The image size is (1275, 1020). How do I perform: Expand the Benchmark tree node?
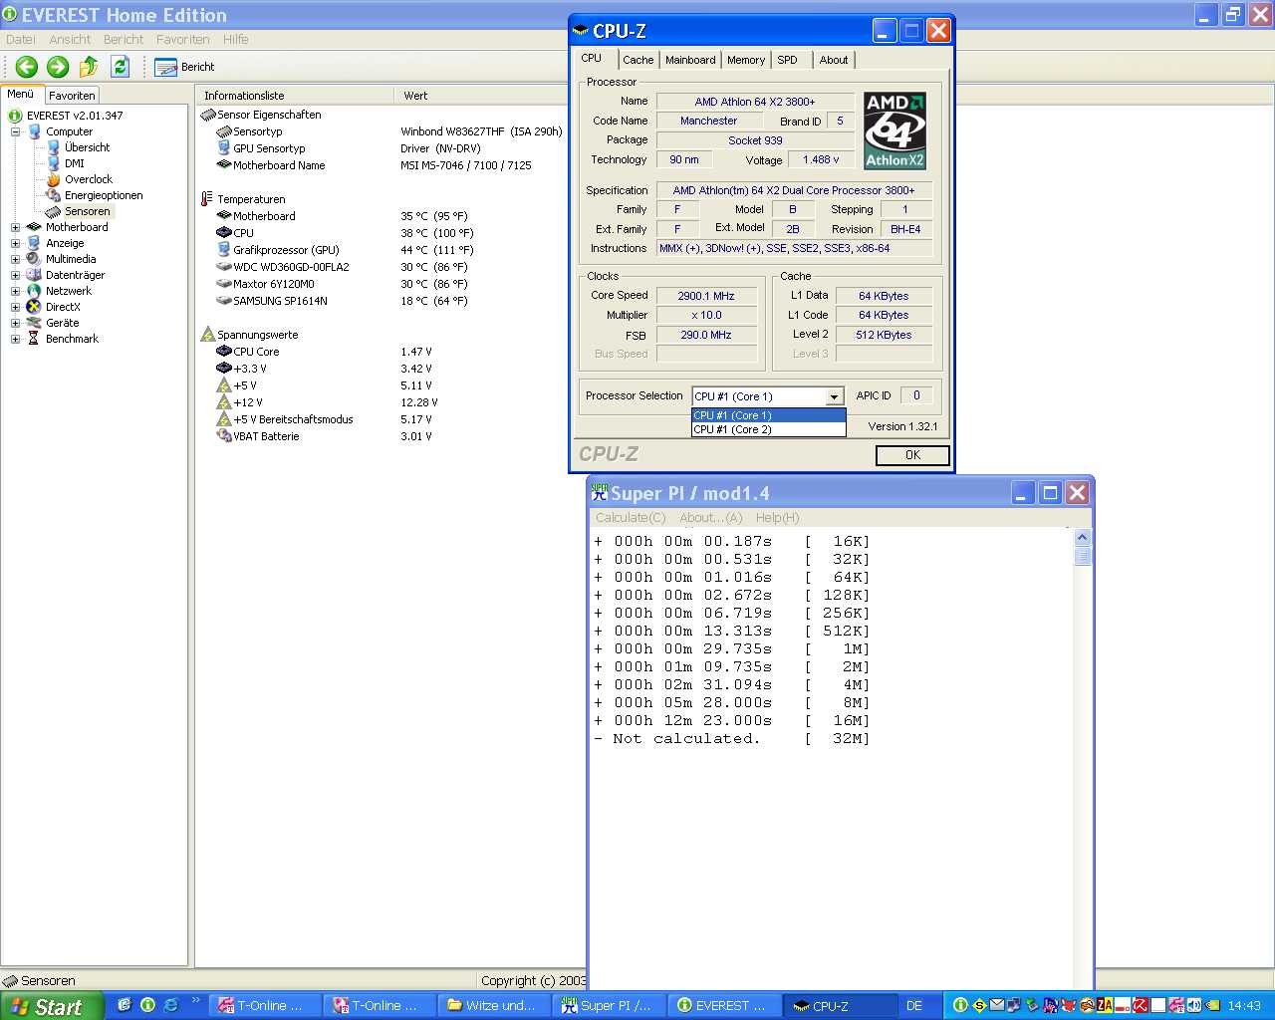pyautogui.click(x=15, y=339)
